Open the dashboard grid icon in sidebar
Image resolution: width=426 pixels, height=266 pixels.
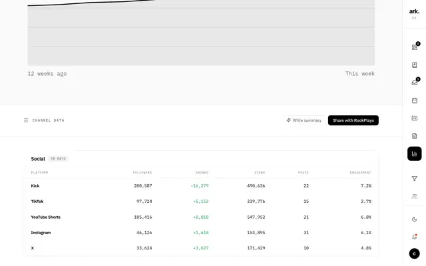pos(414,47)
